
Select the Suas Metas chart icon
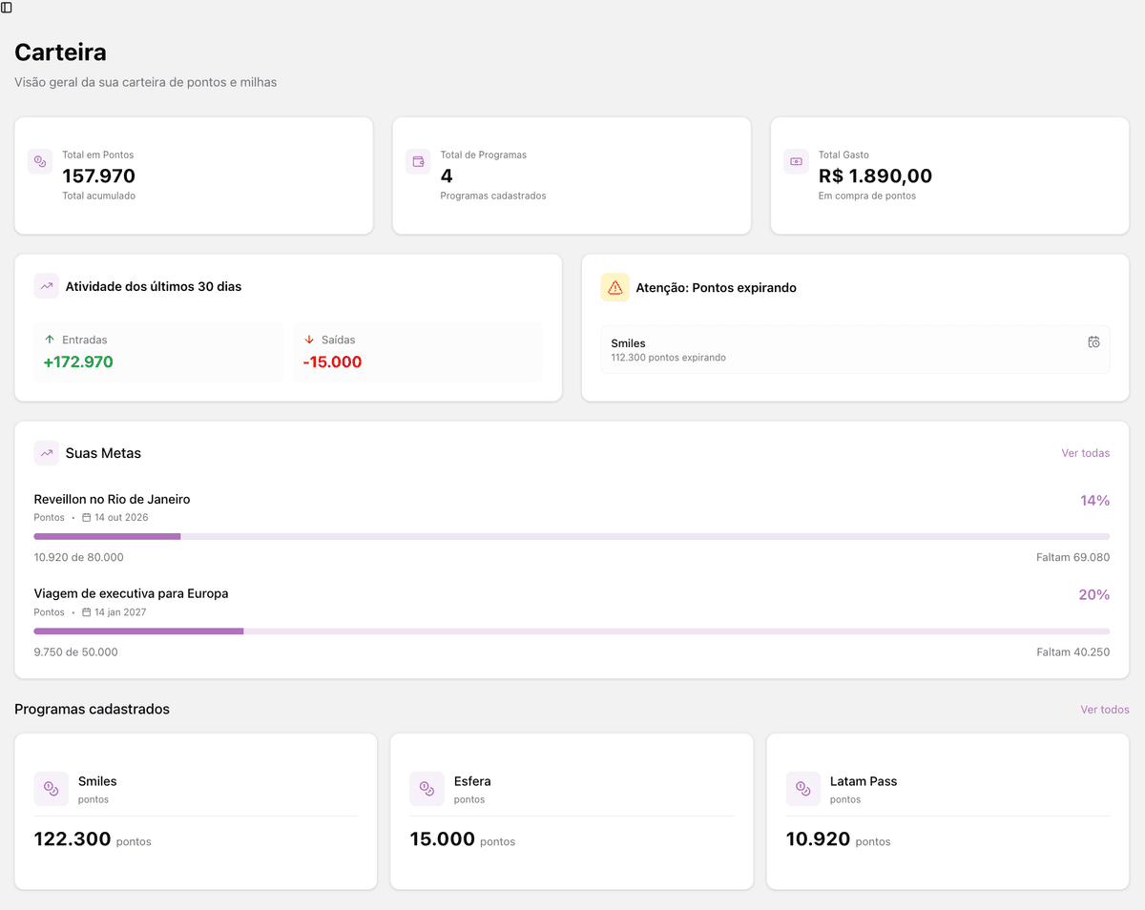pos(45,452)
